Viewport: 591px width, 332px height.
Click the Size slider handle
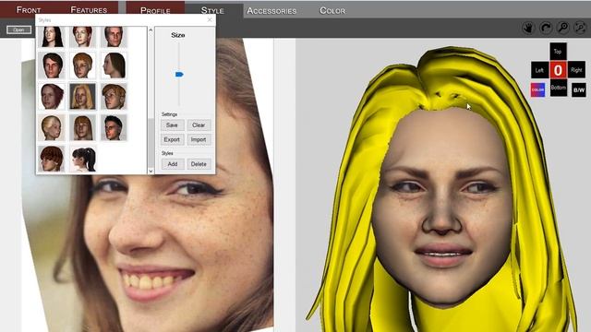[x=179, y=75]
